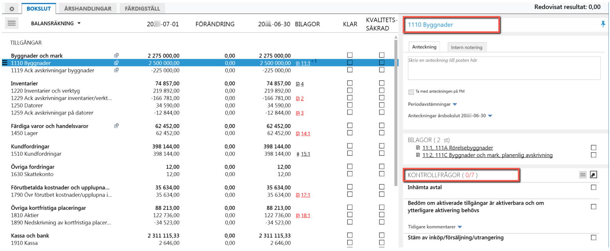Viewport: 610px width, 251px height.
Task: Select the 1910 Kassa row
Action: [199, 244]
